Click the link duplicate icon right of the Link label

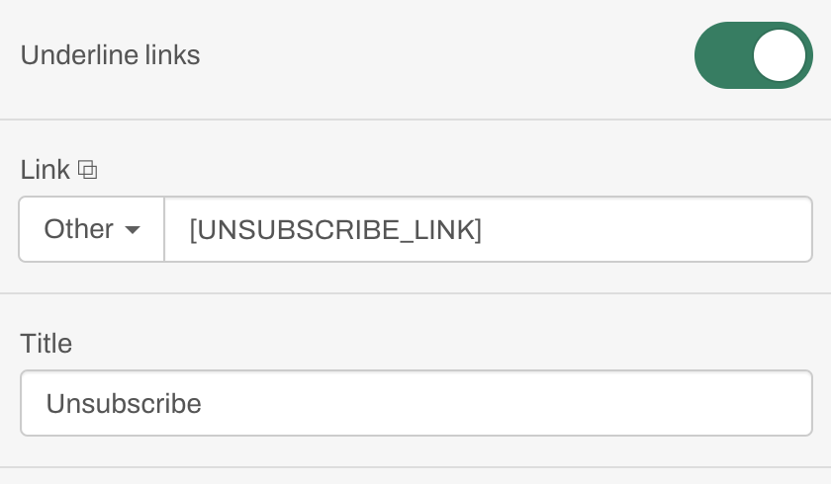click(87, 170)
